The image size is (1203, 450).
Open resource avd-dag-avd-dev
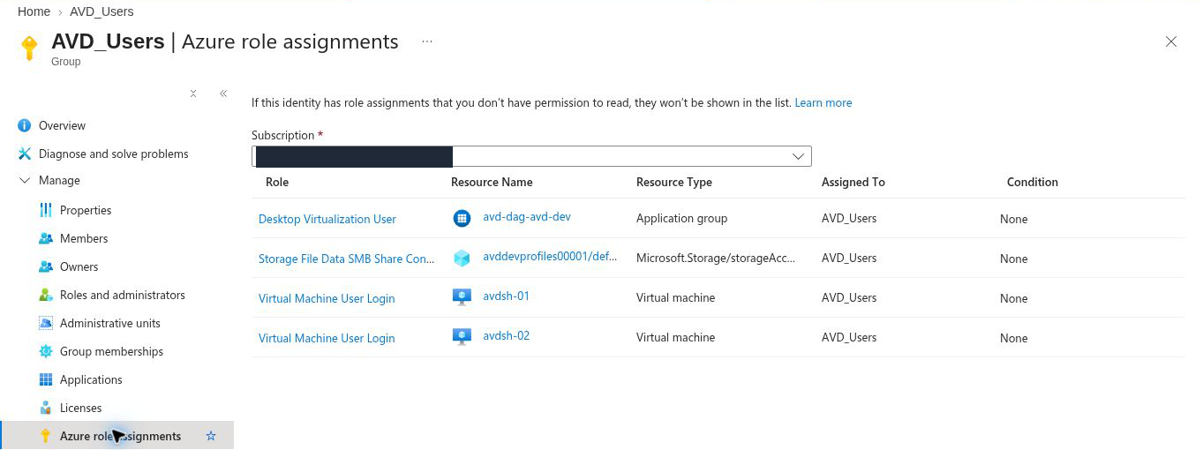527,216
